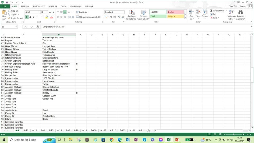The image size is (254, 143).
Task: Toggle align left horizontal alignment
Action: [58, 17]
